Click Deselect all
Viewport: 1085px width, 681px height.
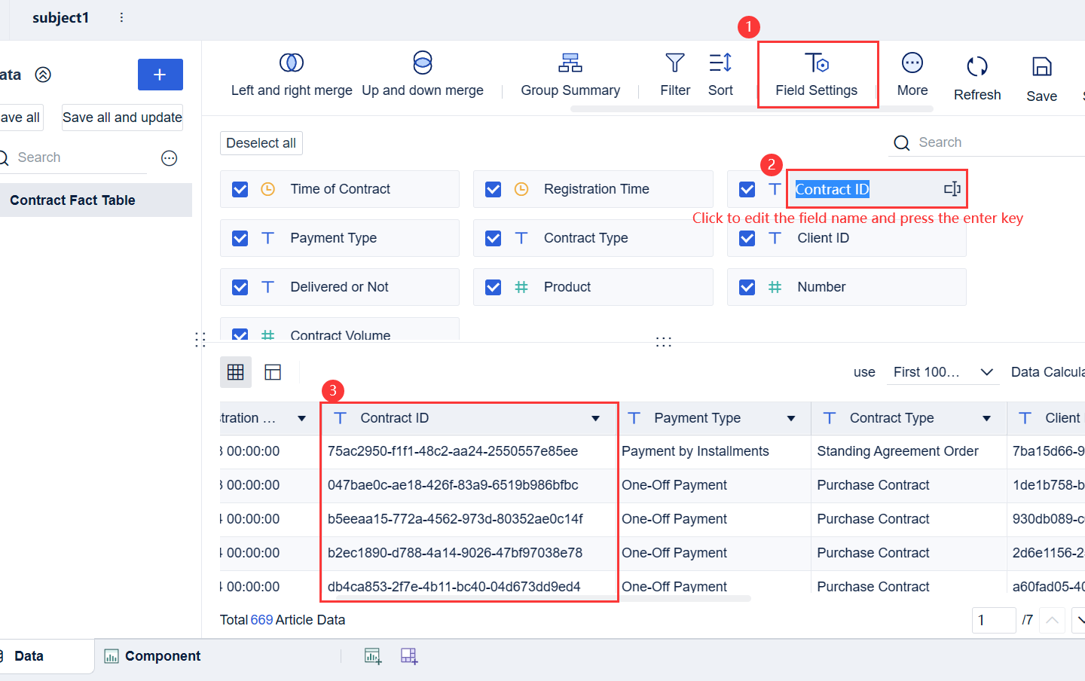261,142
